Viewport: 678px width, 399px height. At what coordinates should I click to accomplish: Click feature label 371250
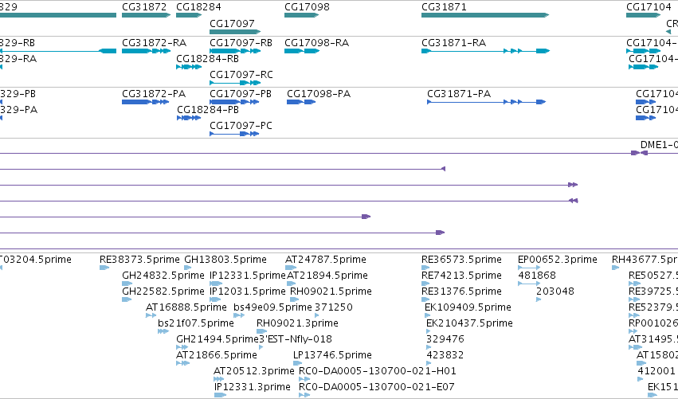tap(333, 307)
